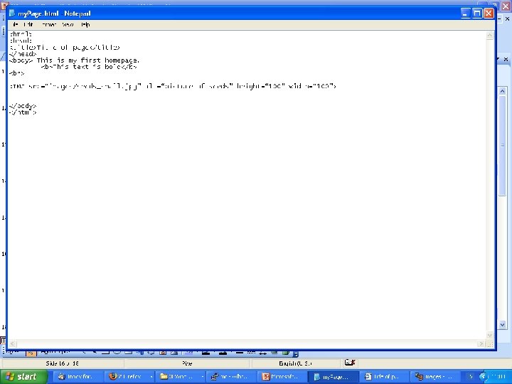This screenshot has height=384, width=512.
Task: Open the Edit menu in Notepad
Action: point(28,24)
